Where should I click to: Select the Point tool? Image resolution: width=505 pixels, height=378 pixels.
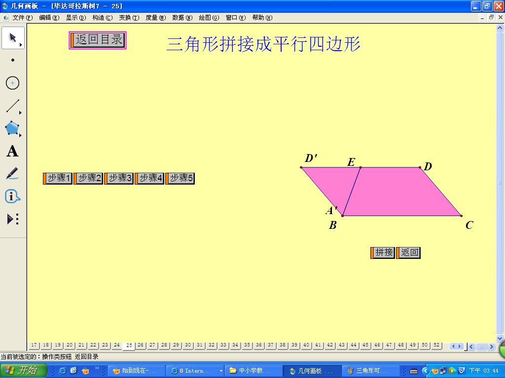click(12, 60)
